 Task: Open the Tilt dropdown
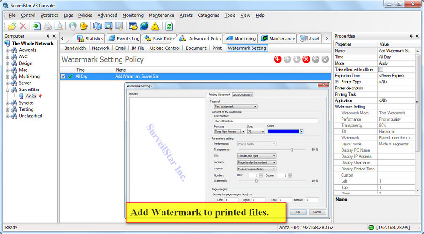pos(257,156)
